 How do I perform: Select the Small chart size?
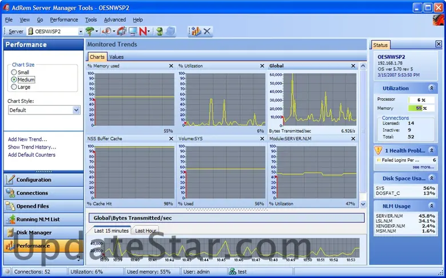(14, 72)
